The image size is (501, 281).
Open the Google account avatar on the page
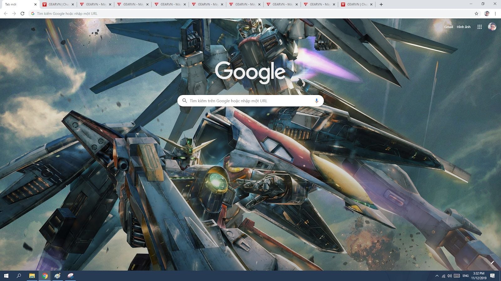point(492,27)
